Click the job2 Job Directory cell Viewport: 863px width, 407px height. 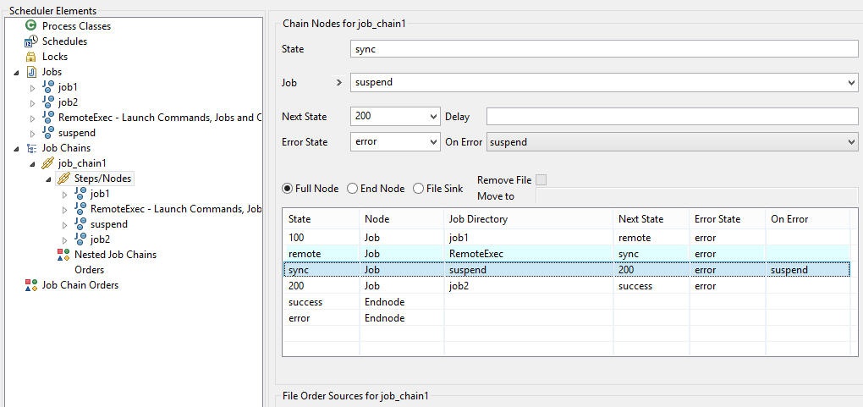click(x=529, y=286)
